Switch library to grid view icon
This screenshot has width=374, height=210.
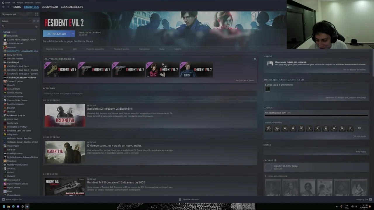click(x=37, y=14)
